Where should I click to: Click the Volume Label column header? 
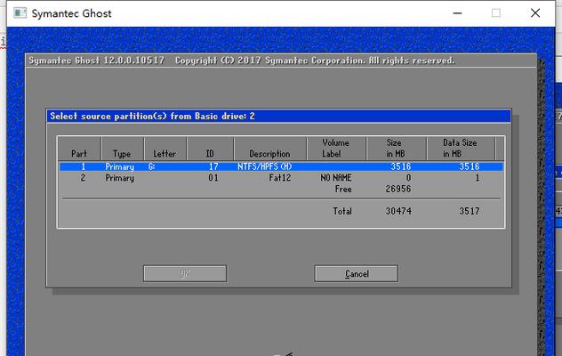point(336,149)
